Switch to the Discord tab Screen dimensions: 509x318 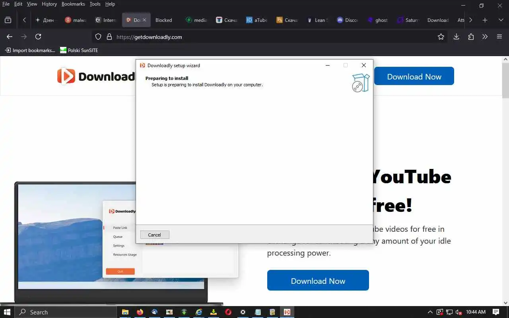coord(347,20)
